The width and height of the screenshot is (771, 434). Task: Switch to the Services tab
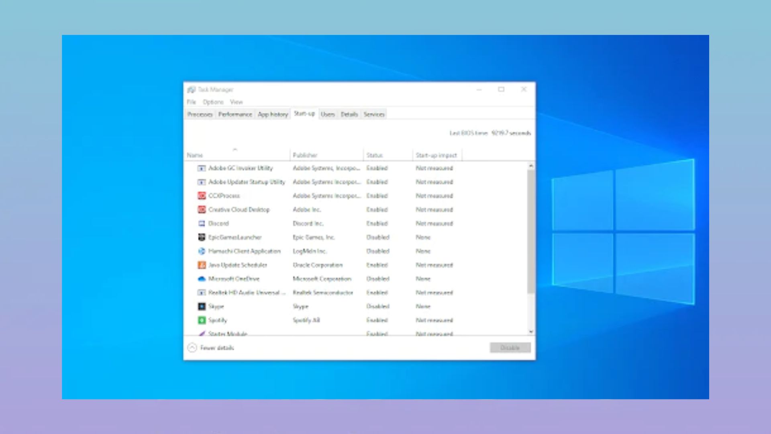[x=374, y=115]
